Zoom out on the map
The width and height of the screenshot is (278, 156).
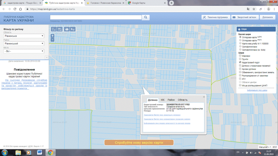click(x=53, y=40)
